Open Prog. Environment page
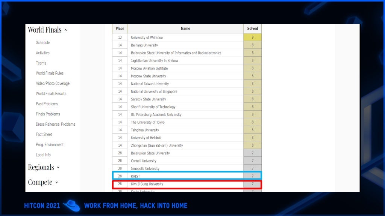Viewport: 385px width, 216px height. pyautogui.click(x=50, y=145)
